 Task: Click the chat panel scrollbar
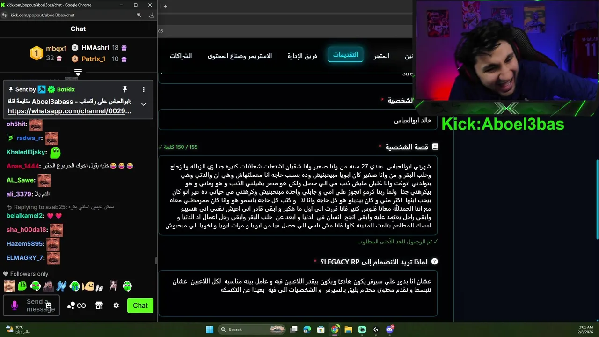156,261
